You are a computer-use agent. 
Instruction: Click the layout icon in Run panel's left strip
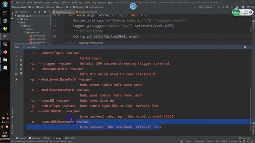[x=16, y=74]
